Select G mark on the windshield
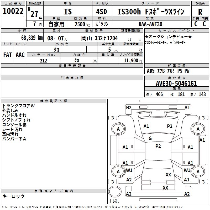 click(150, 138)
